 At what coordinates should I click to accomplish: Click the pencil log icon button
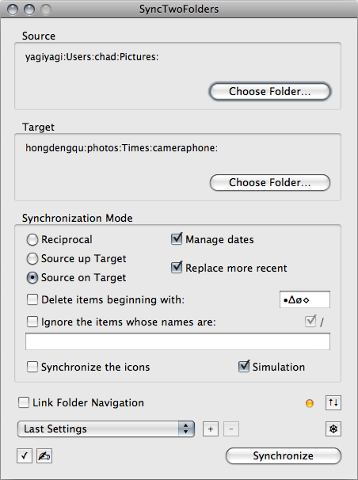[44, 456]
